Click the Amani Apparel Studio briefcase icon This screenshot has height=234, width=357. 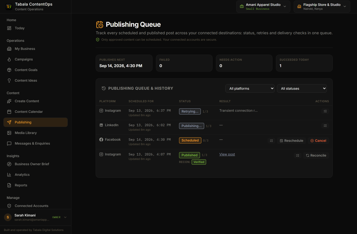pos(242,6)
